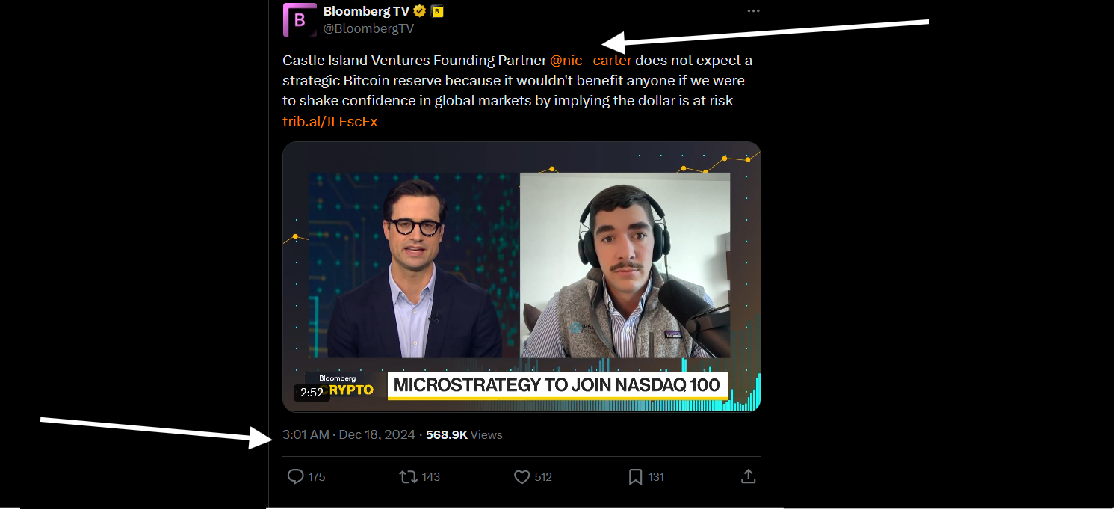The height and width of the screenshot is (510, 1114).
Task: Open the three-dot more options menu
Action: click(x=754, y=11)
